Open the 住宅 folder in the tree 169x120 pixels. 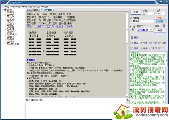point(11,37)
